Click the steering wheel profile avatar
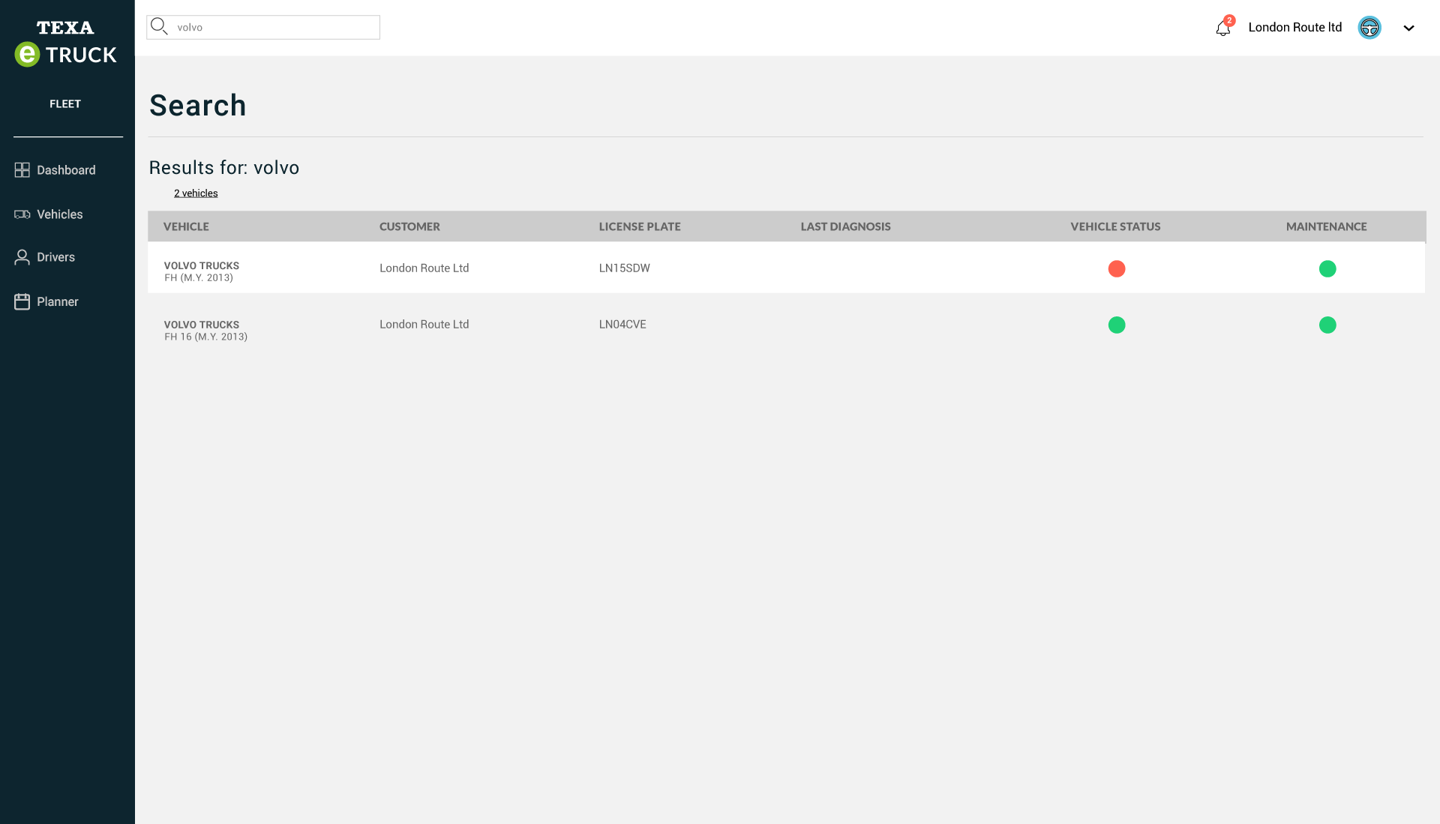Image resolution: width=1440 pixels, height=824 pixels. pyautogui.click(x=1369, y=28)
